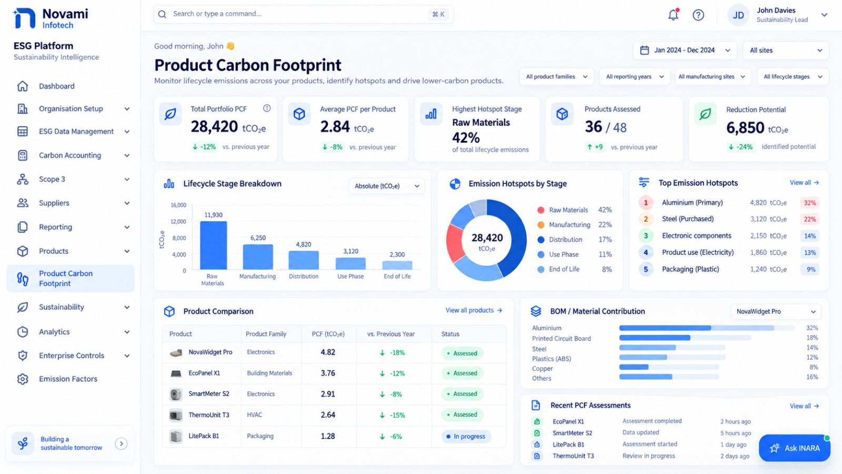Click the Top Emission Hotspots filter icon
This screenshot has height=474, width=842.
[x=644, y=182]
